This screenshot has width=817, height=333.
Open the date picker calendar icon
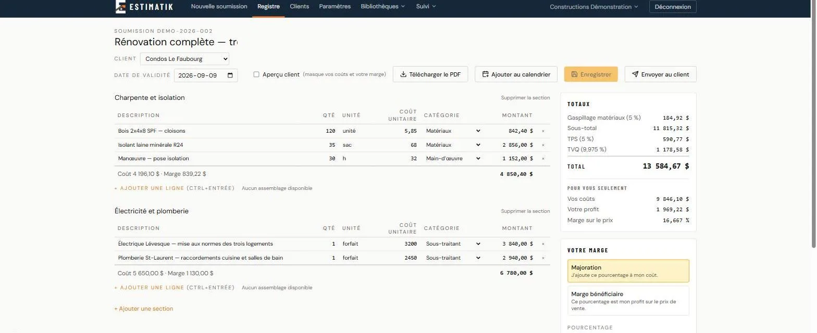[230, 75]
